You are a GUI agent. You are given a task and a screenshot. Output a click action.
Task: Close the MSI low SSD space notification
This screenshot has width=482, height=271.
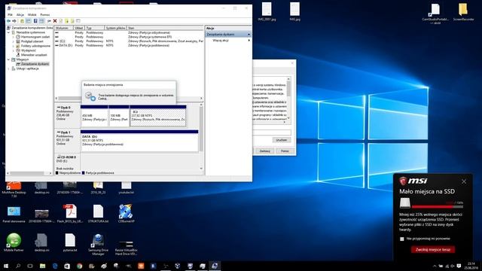pyautogui.click(x=464, y=181)
